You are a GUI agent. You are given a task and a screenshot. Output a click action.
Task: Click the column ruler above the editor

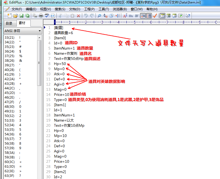(132, 22)
